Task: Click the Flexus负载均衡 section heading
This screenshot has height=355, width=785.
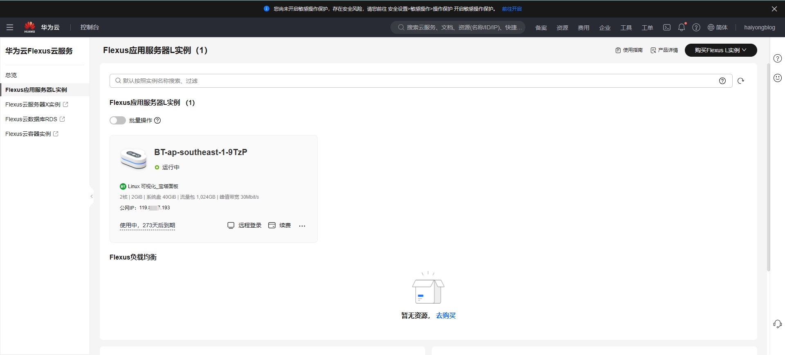Action: 133,257
